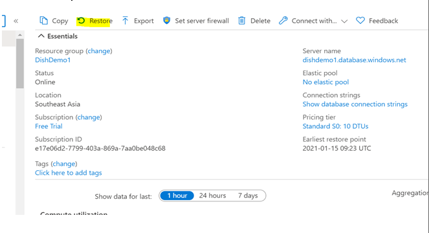429x233 pixels.
Task: Open the DishDemo1 resource group link
Action: (x=53, y=60)
